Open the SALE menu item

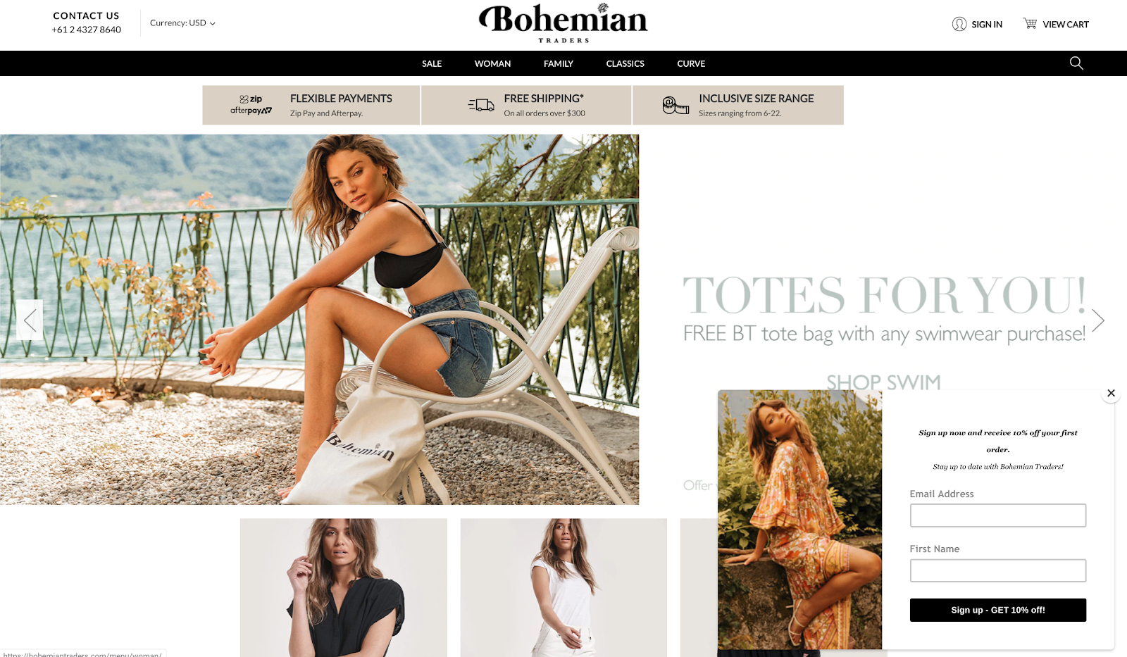(432, 63)
